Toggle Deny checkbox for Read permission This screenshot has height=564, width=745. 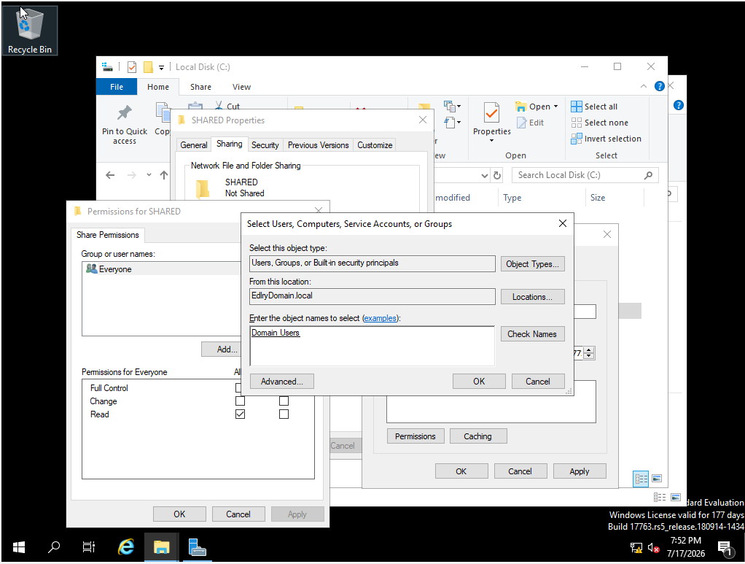pos(284,414)
